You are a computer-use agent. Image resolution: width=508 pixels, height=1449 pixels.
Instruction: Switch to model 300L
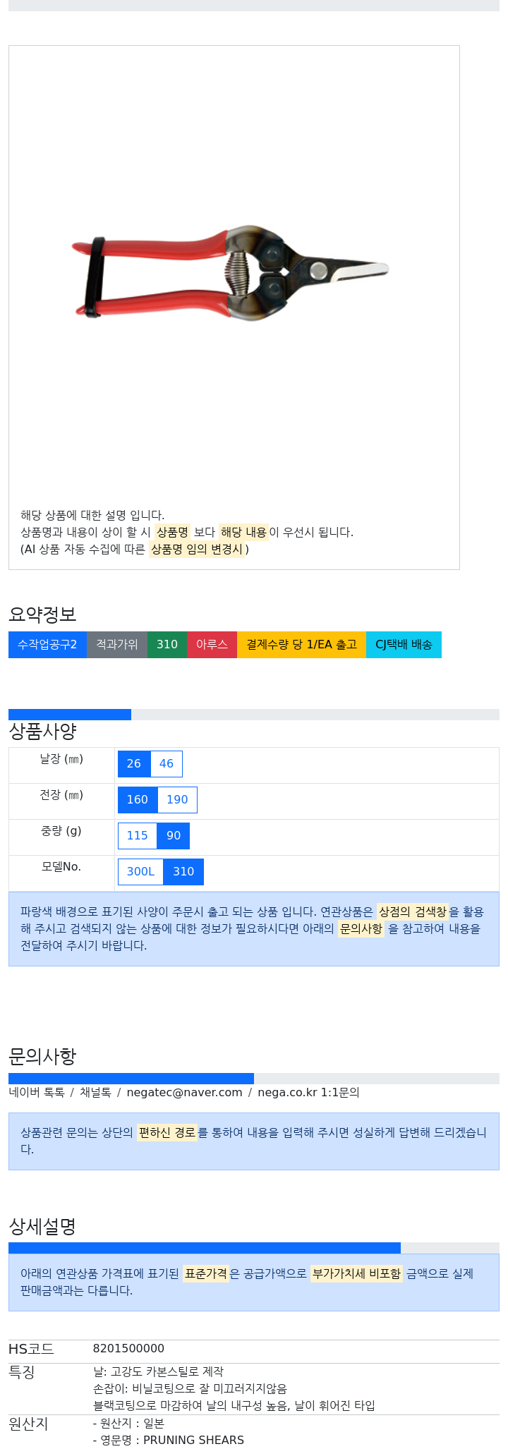tap(140, 872)
